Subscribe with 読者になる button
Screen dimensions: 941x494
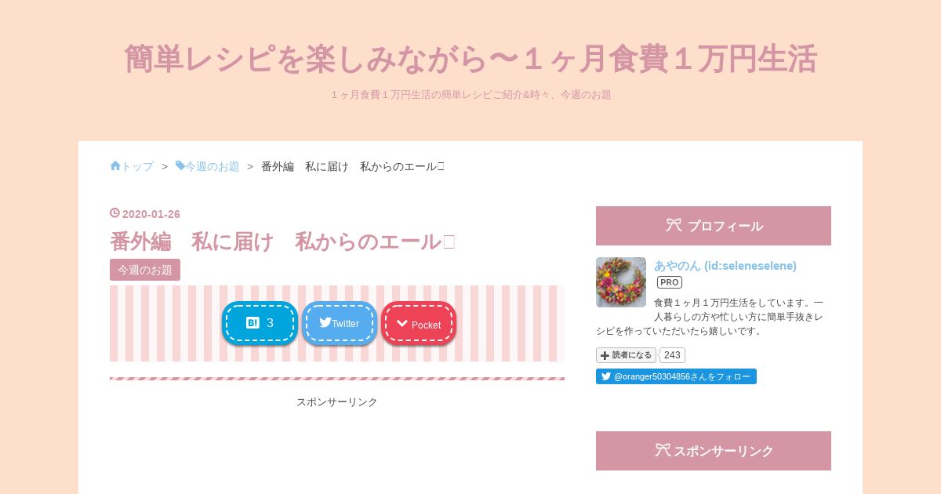pyautogui.click(x=626, y=355)
